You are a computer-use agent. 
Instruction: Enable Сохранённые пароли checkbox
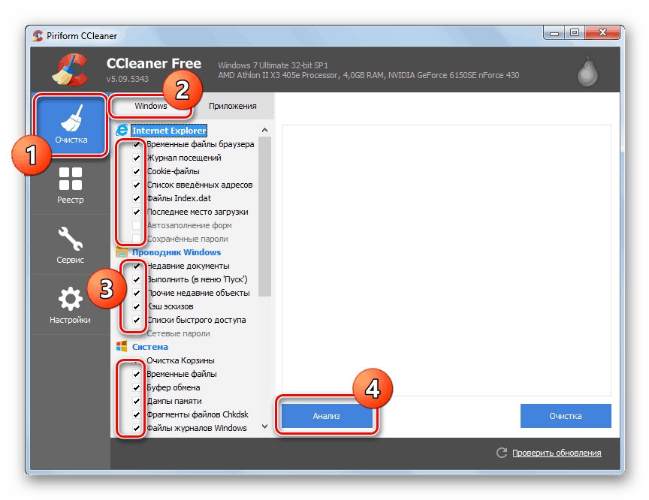137,239
